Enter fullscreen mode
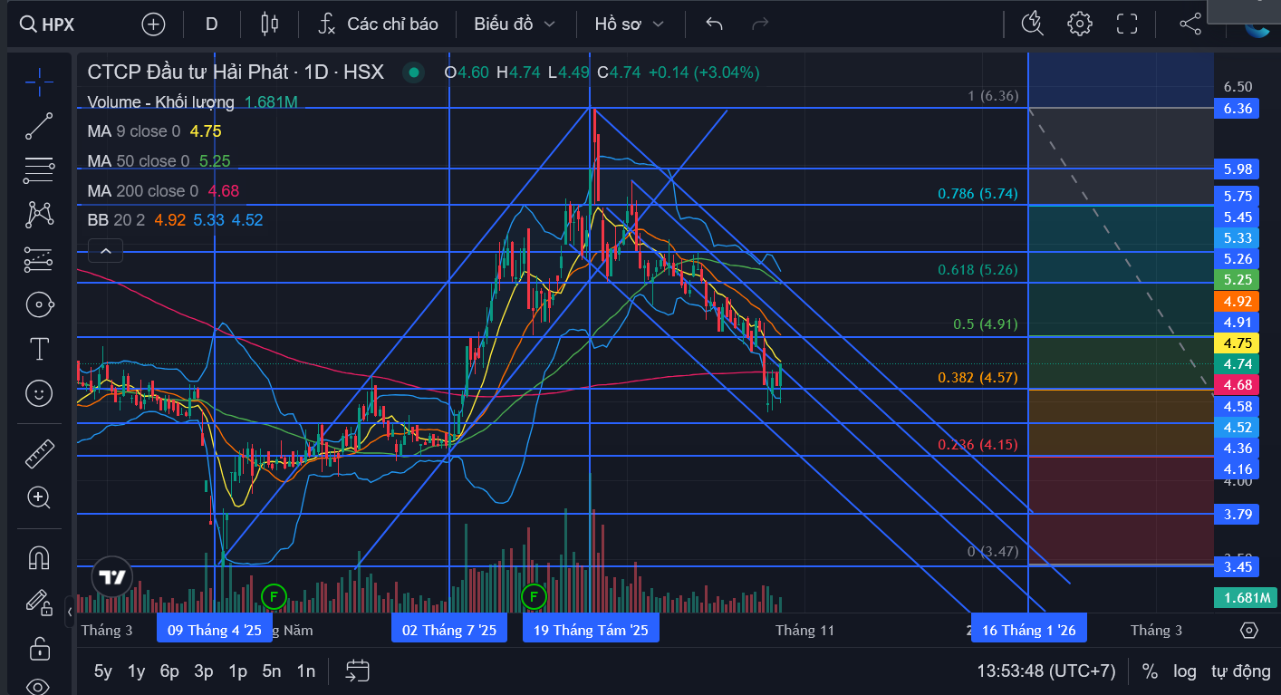Image resolution: width=1281 pixels, height=695 pixels. [x=1127, y=24]
